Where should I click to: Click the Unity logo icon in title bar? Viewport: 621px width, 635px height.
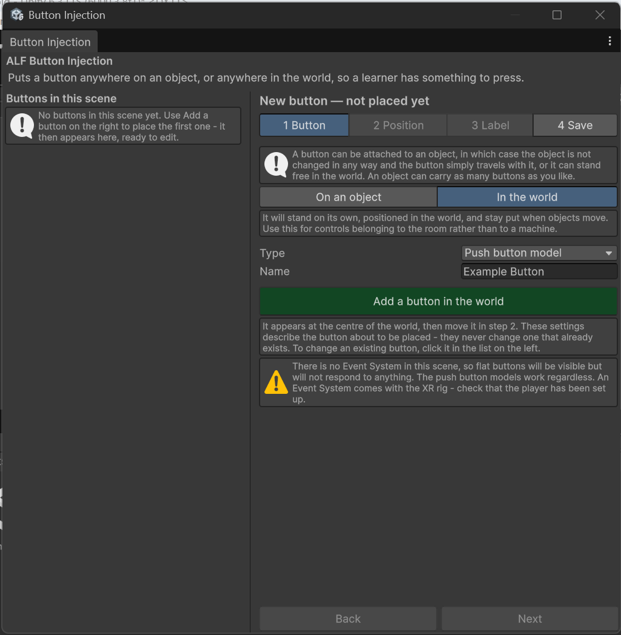(17, 15)
